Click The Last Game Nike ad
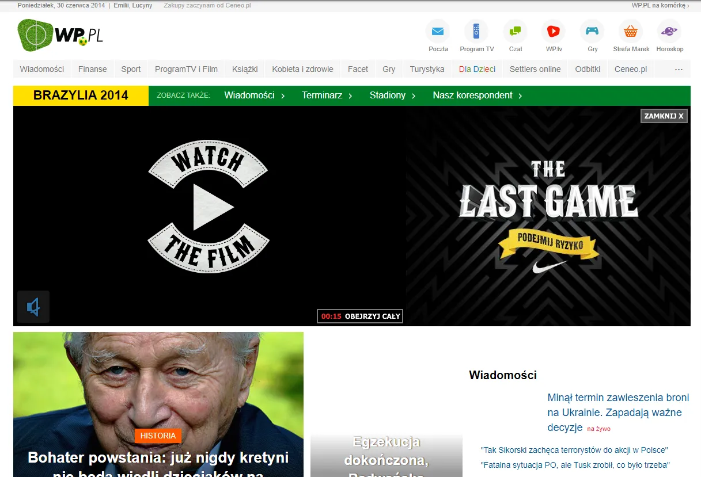Screen dimensions: 701x477 pos(548,216)
